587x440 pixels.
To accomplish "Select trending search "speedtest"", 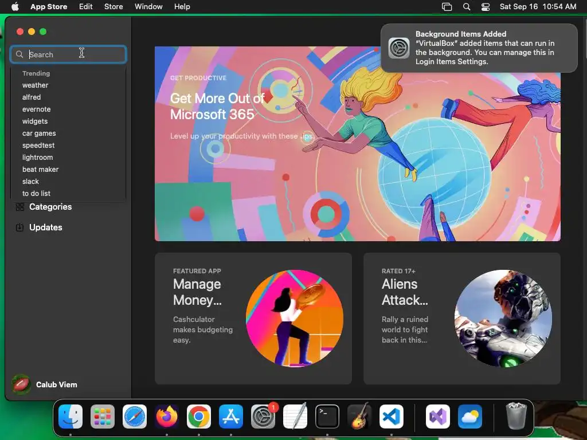I will tap(38, 145).
